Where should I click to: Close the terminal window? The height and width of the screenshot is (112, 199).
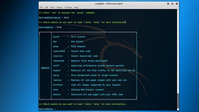pos(177,4)
